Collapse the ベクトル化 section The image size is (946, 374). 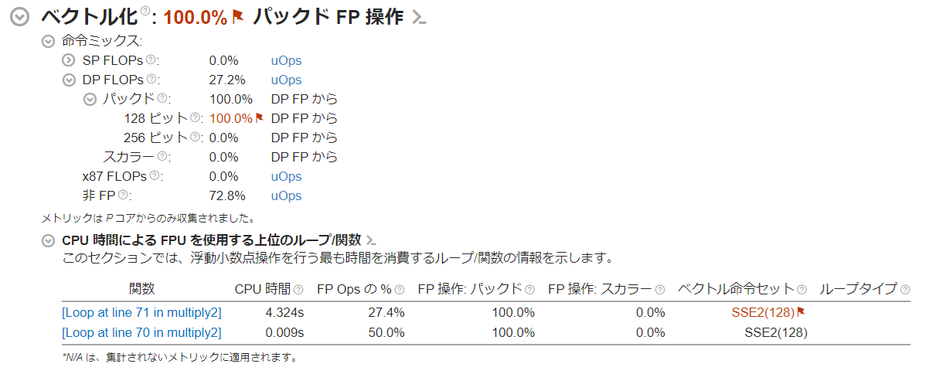21,17
